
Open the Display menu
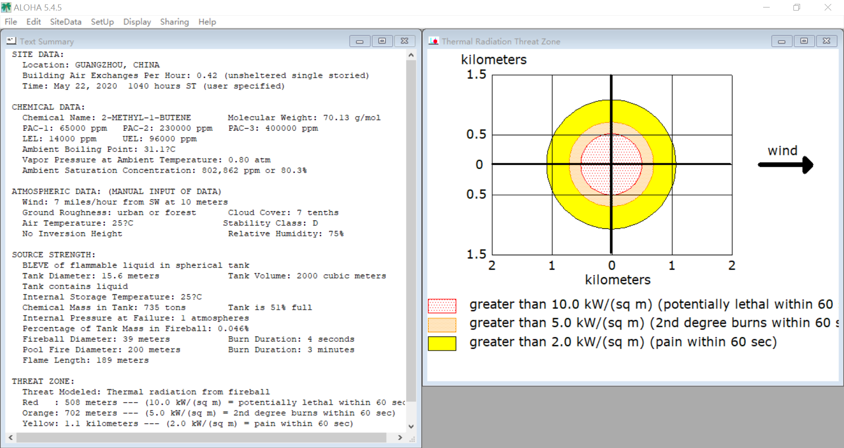(x=137, y=22)
